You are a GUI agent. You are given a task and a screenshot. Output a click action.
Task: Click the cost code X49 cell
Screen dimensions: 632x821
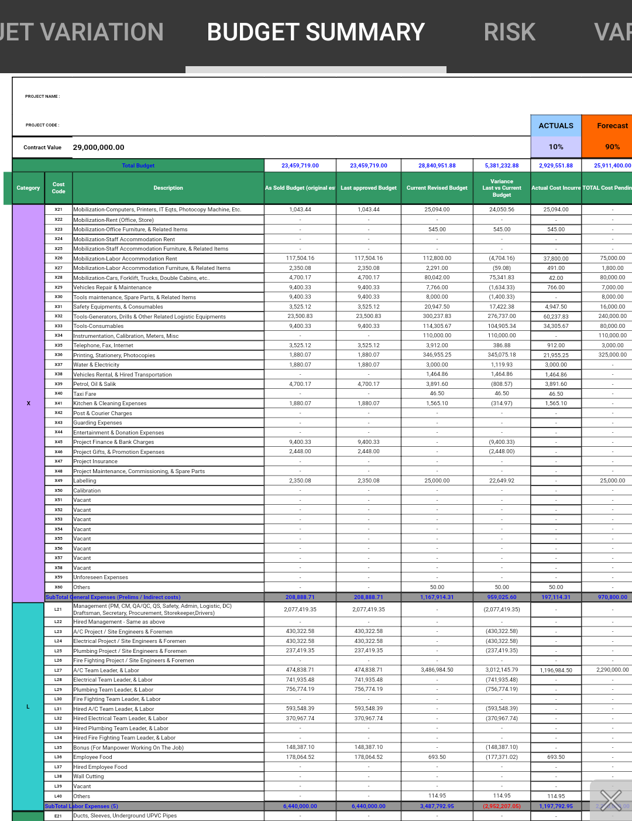point(59,481)
